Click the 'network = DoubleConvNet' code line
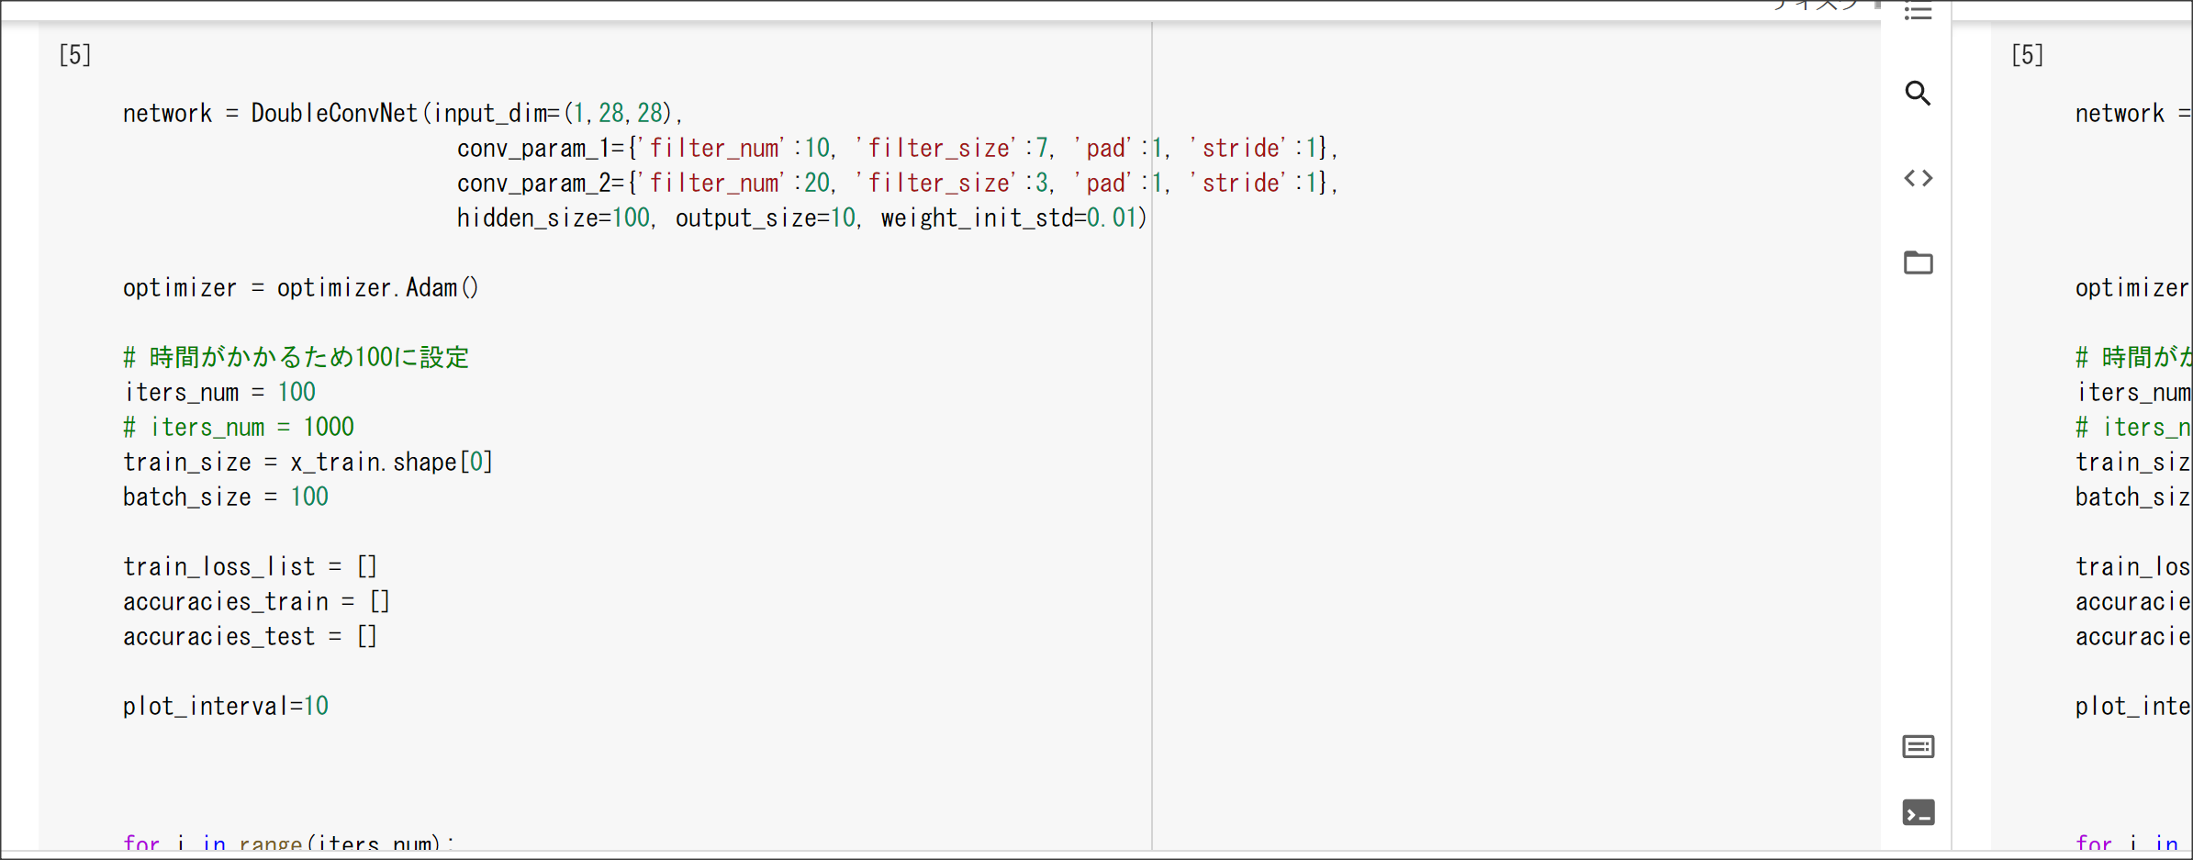The height and width of the screenshot is (860, 2193). click(x=403, y=114)
